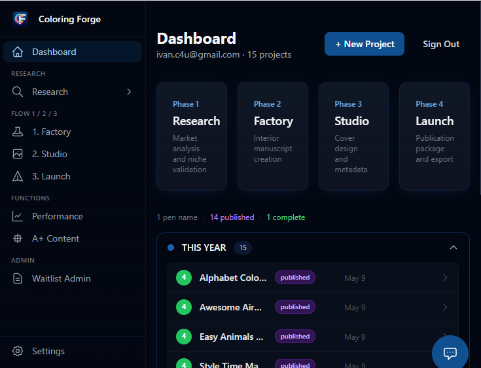Click the Studio image icon

point(18,154)
